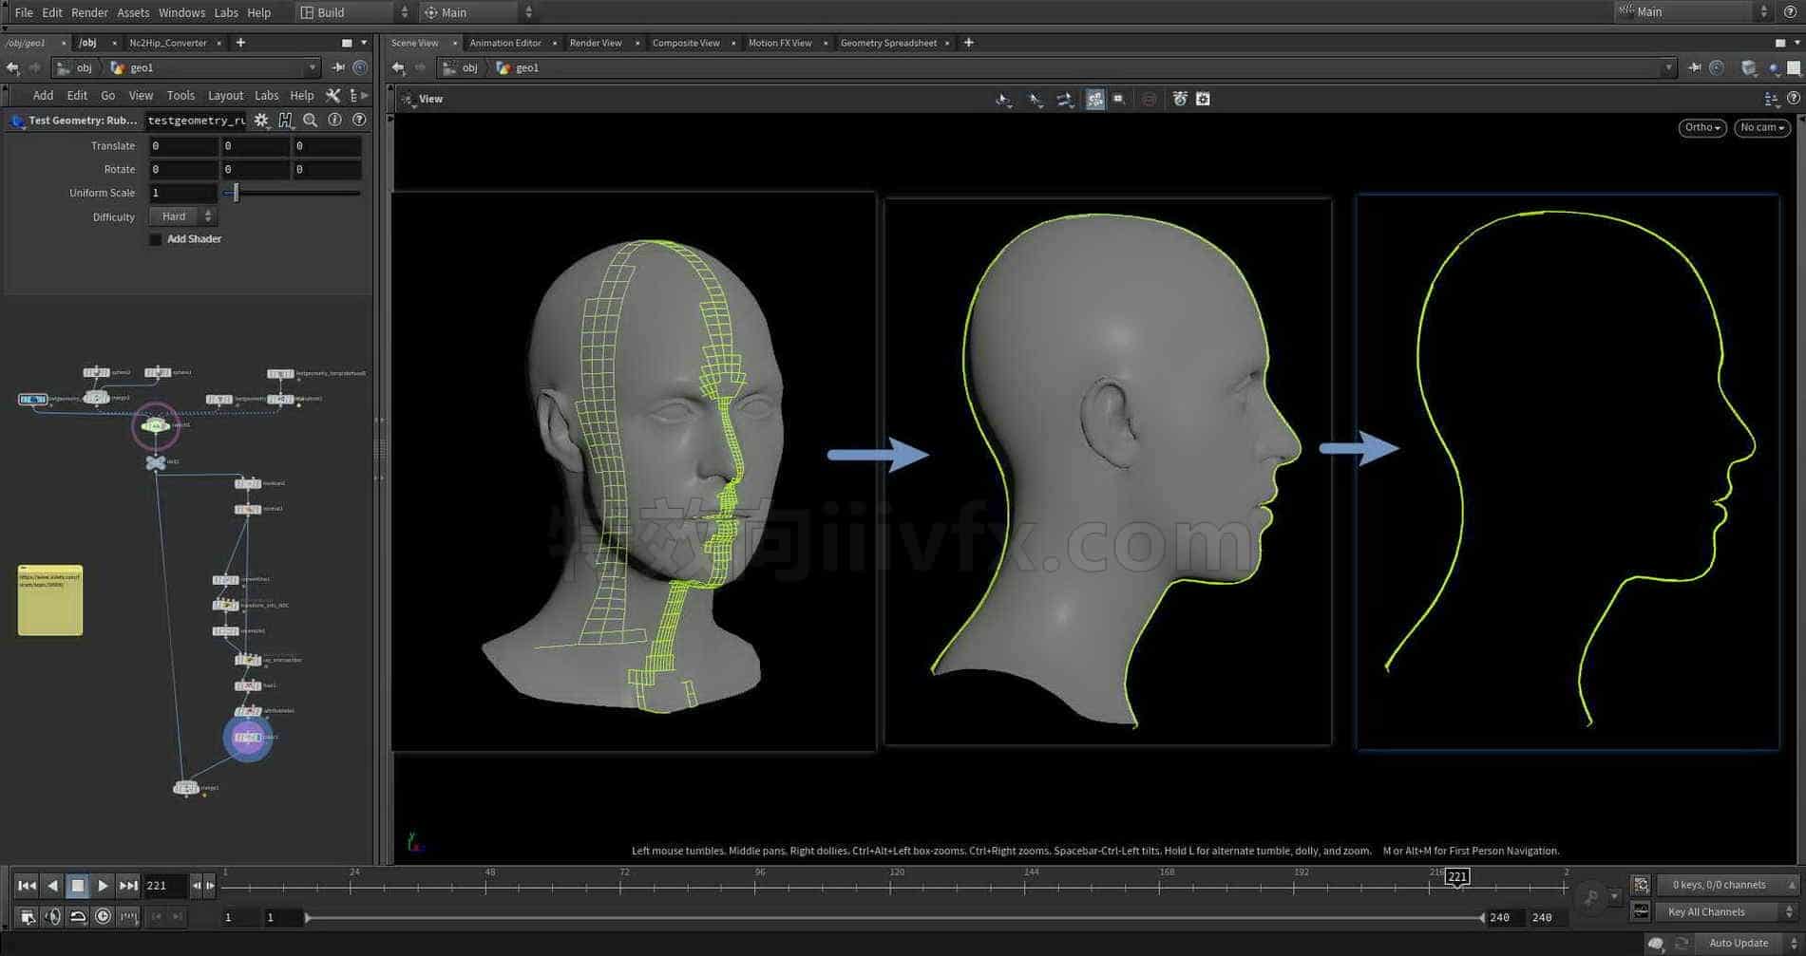Click the wrench tools icon in network editor

[x=333, y=96]
